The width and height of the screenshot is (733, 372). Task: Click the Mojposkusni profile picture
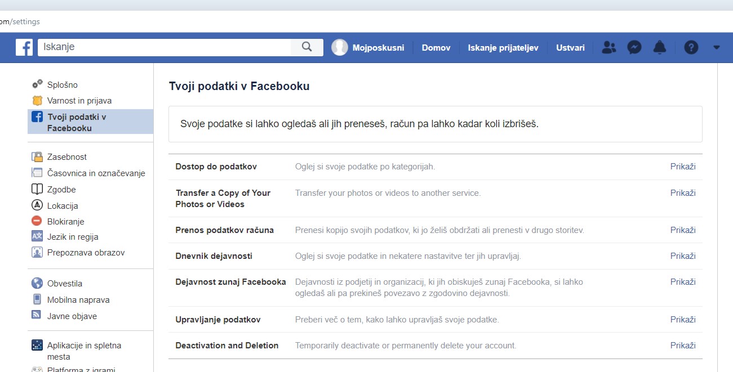[340, 47]
